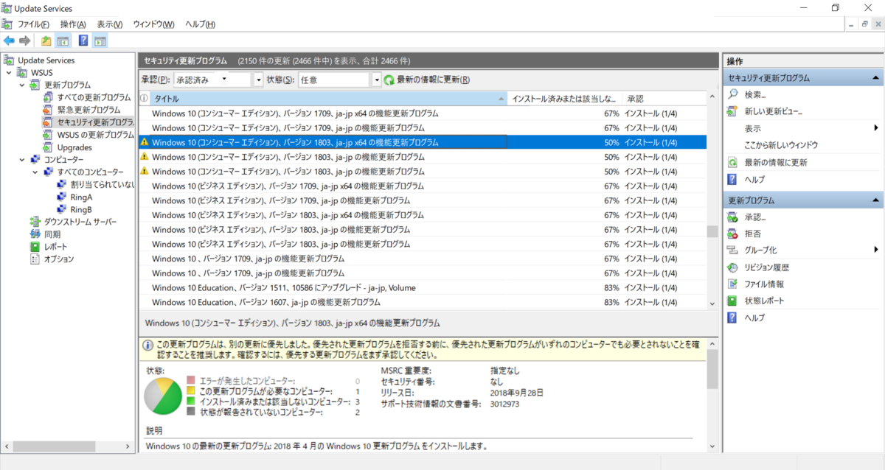
Task: Click the オプション icon in tree
Action: (35, 259)
